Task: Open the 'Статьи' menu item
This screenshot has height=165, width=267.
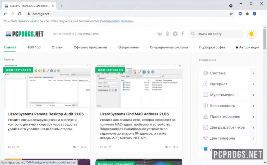Action: (57, 47)
